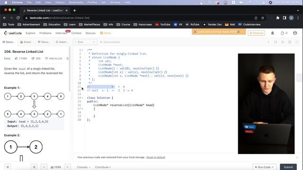The image size is (303, 170).
Task: Open the Education bookmarks folder
Action: tap(52, 25)
